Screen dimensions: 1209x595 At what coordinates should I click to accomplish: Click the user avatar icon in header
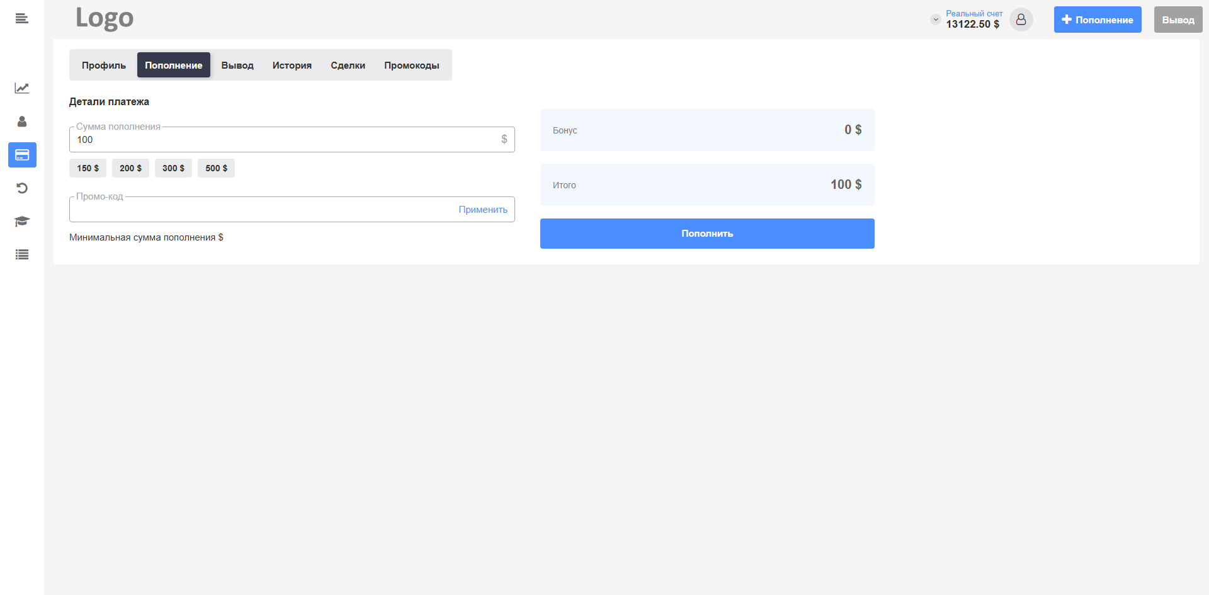1021,20
